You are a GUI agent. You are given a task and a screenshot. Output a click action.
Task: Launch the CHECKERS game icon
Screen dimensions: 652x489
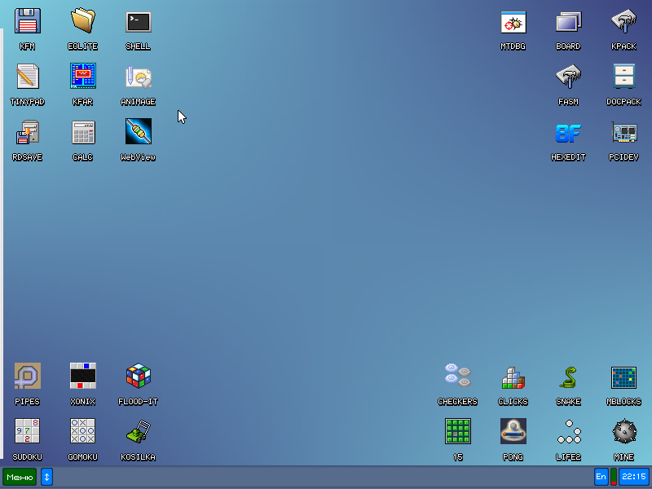(457, 377)
